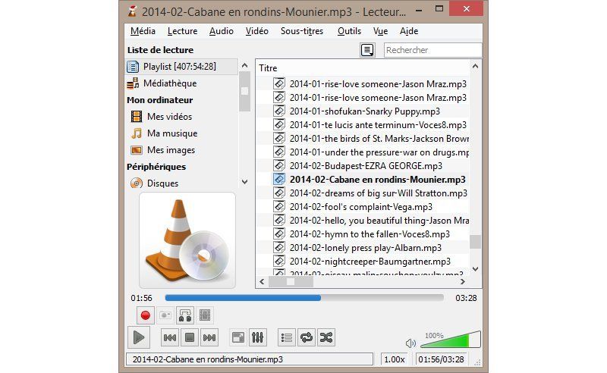607x373 pixels.
Task: Click the frame-by-frame button
Action: (205, 315)
